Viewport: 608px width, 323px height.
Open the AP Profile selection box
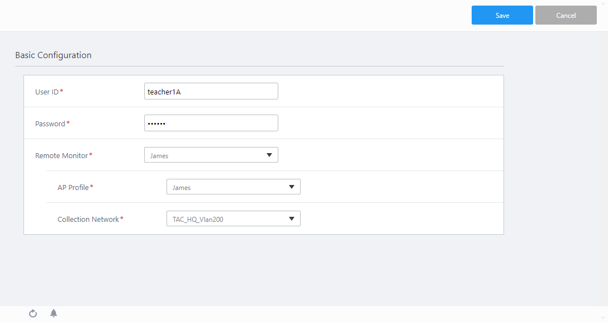(x=226, y=187)
